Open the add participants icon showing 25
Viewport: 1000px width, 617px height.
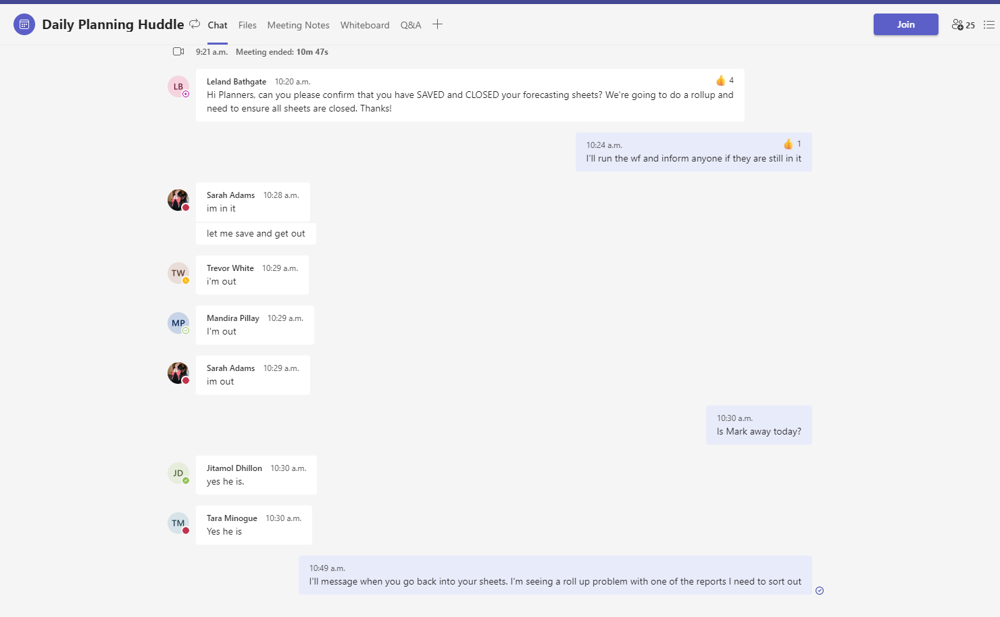click(957, 24)
